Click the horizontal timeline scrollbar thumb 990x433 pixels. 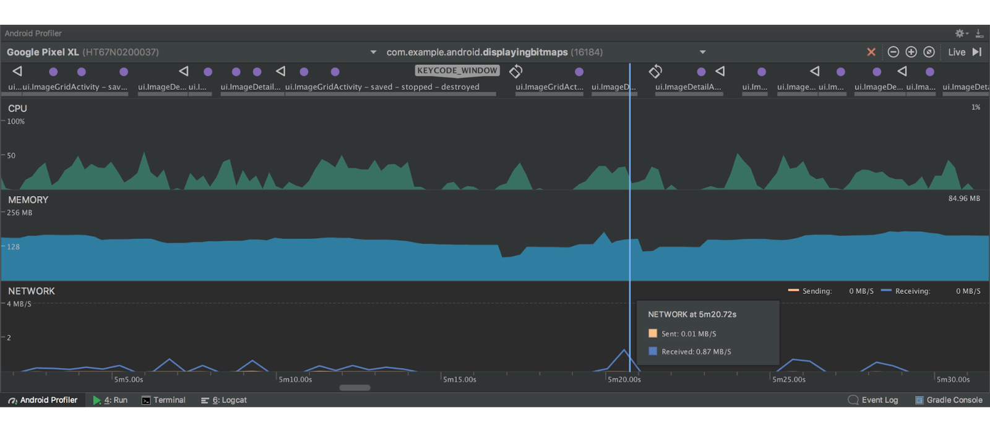pos(355,388)
